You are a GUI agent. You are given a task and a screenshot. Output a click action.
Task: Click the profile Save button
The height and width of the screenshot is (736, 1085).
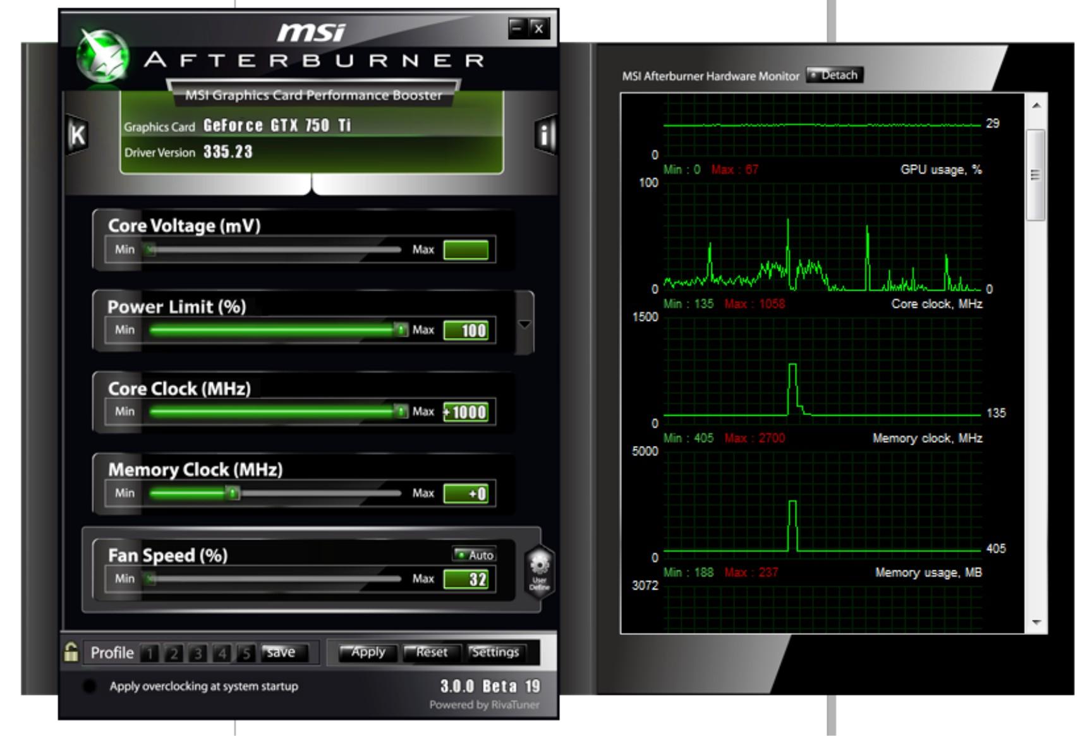[284, 653]
